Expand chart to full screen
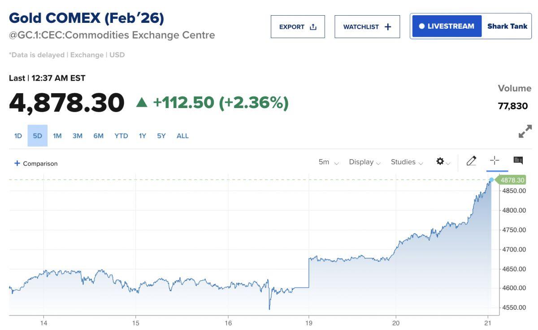538x330 pixels. click(525, 132)
